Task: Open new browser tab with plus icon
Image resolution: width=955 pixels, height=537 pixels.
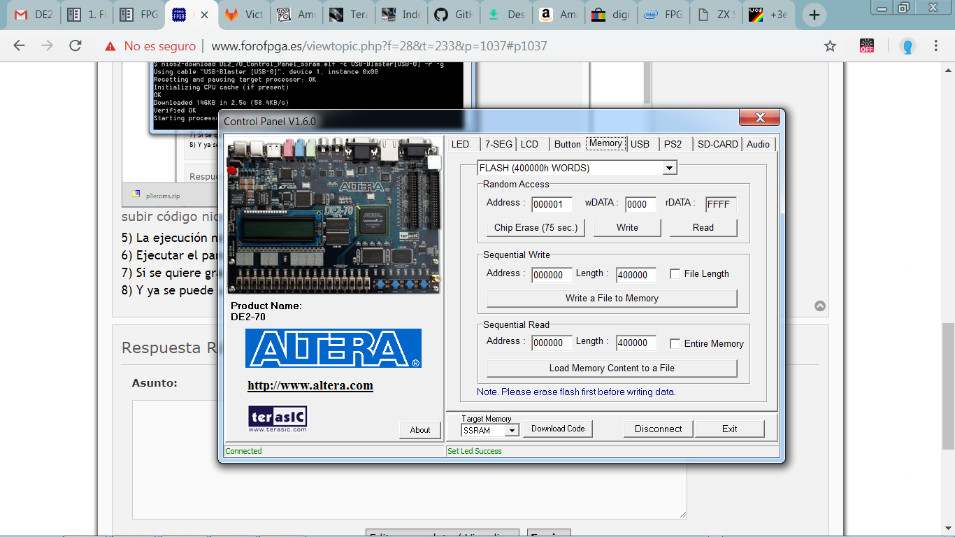Action: (x=814, y=15)
